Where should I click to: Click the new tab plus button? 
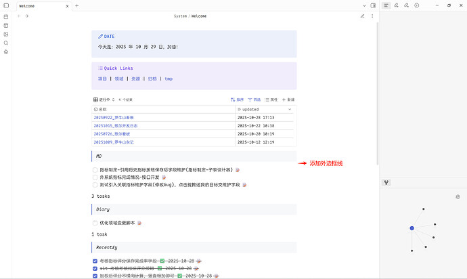[76, 5]
